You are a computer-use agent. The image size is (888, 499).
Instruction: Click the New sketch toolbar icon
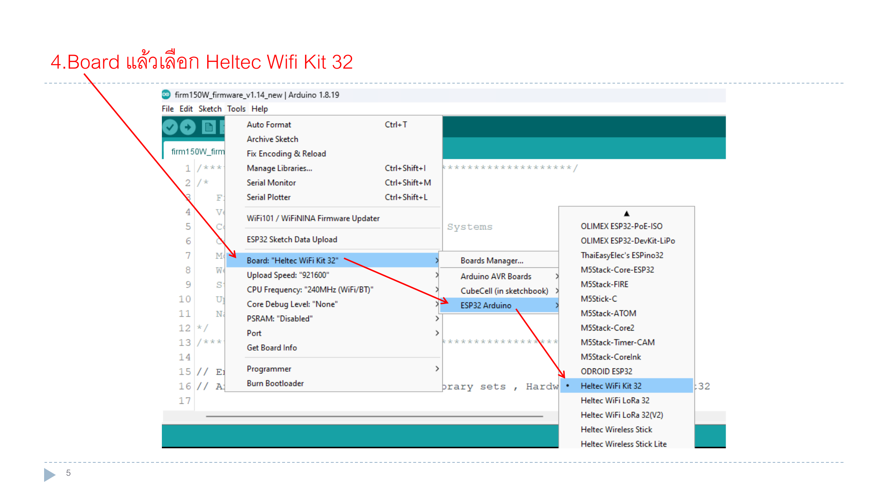(208, 127)
